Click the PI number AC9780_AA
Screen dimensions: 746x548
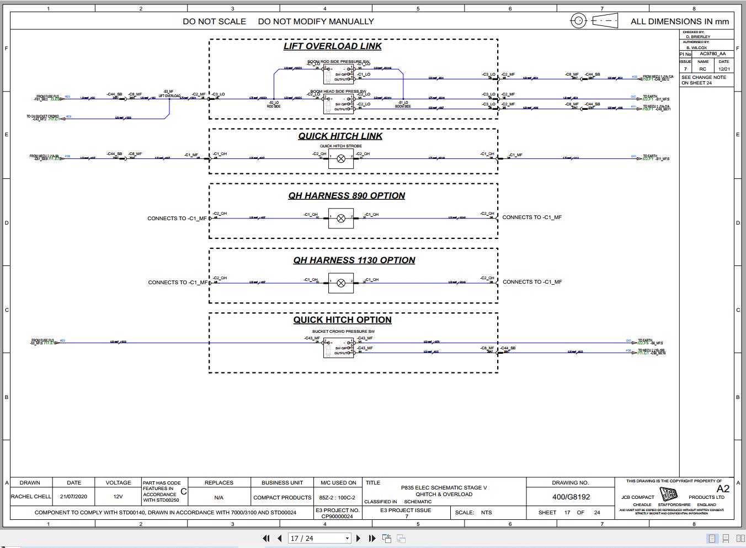point(713,54)
